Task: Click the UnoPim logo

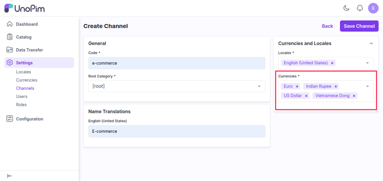Action: pos(25,8)
